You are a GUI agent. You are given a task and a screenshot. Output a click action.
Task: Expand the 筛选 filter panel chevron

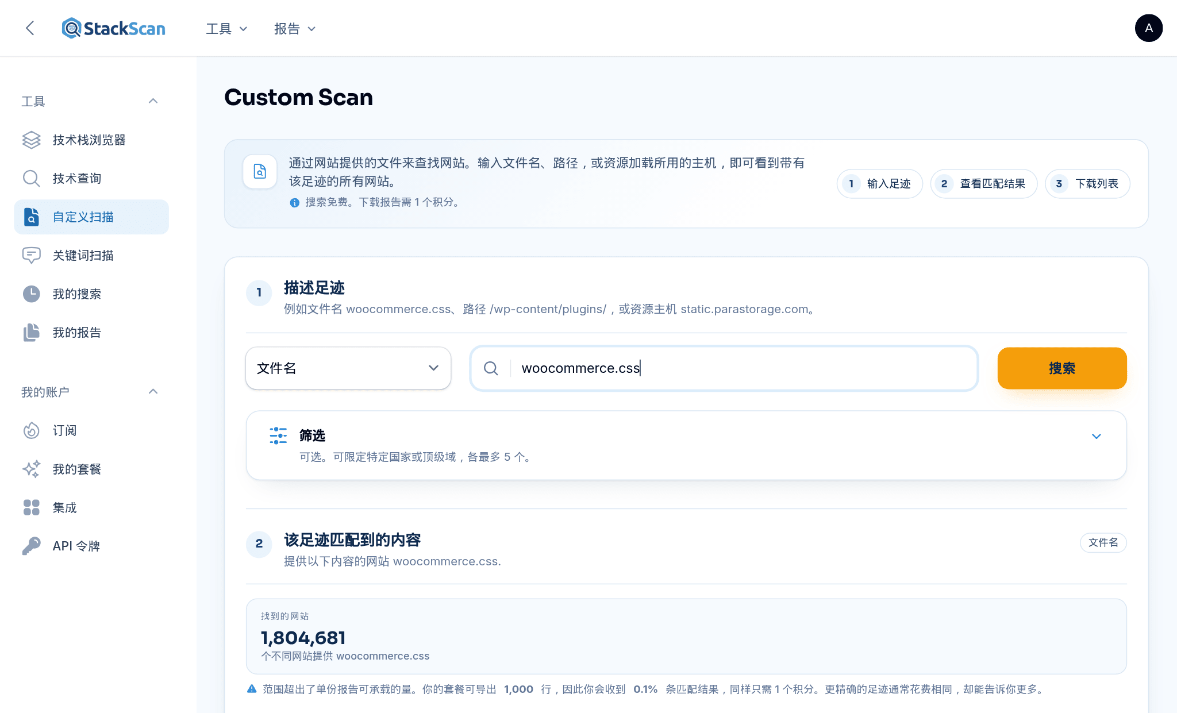(x=1096, y=437)
